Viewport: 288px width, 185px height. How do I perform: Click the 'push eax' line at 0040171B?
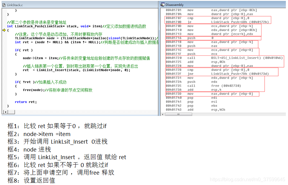coord(192,46)
